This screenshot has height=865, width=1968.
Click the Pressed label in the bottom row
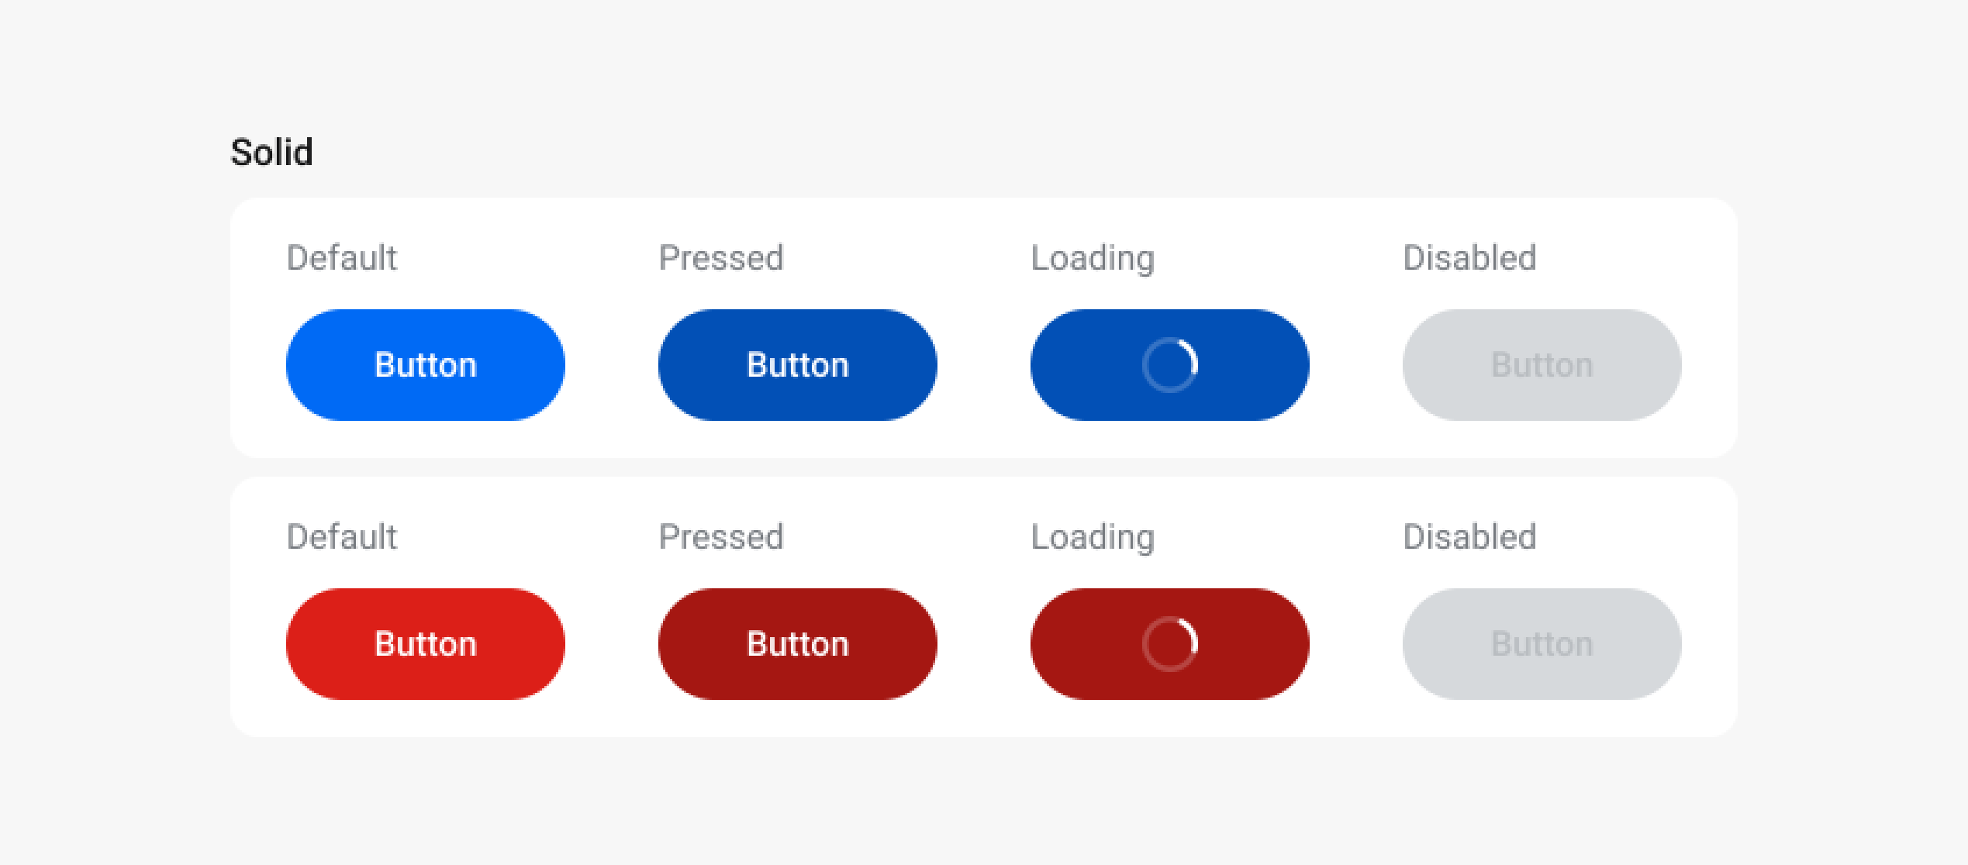(720, 536)
